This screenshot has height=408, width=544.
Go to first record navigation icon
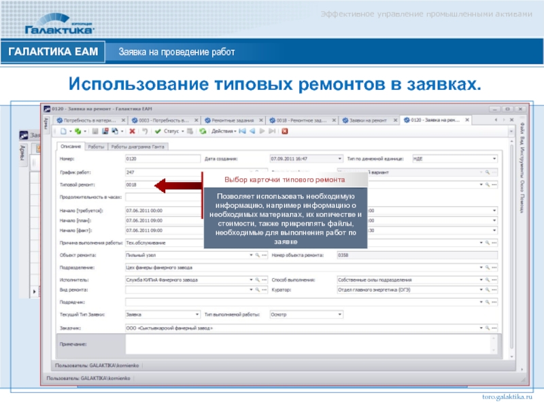243,131
